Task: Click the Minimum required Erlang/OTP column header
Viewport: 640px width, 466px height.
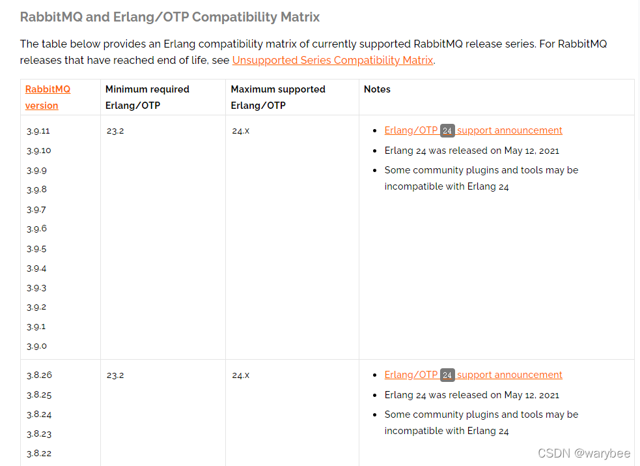Action: (147, 97)
